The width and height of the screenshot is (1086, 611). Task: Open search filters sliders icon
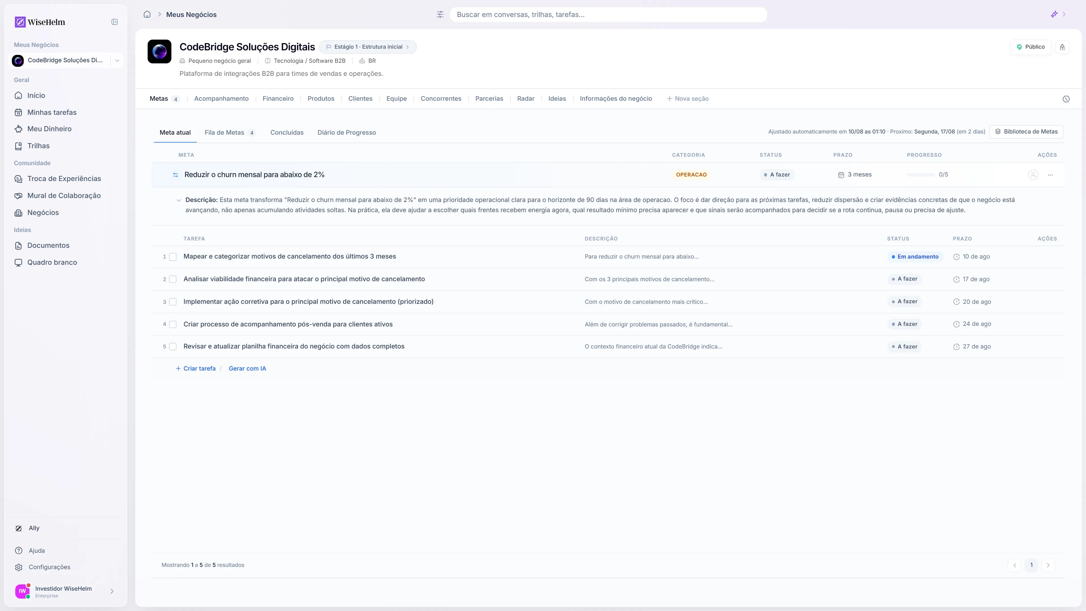click(440, 14)
